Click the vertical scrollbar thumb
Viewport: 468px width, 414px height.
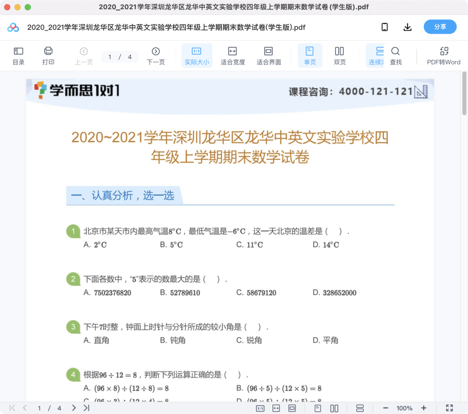coord(464,93)
